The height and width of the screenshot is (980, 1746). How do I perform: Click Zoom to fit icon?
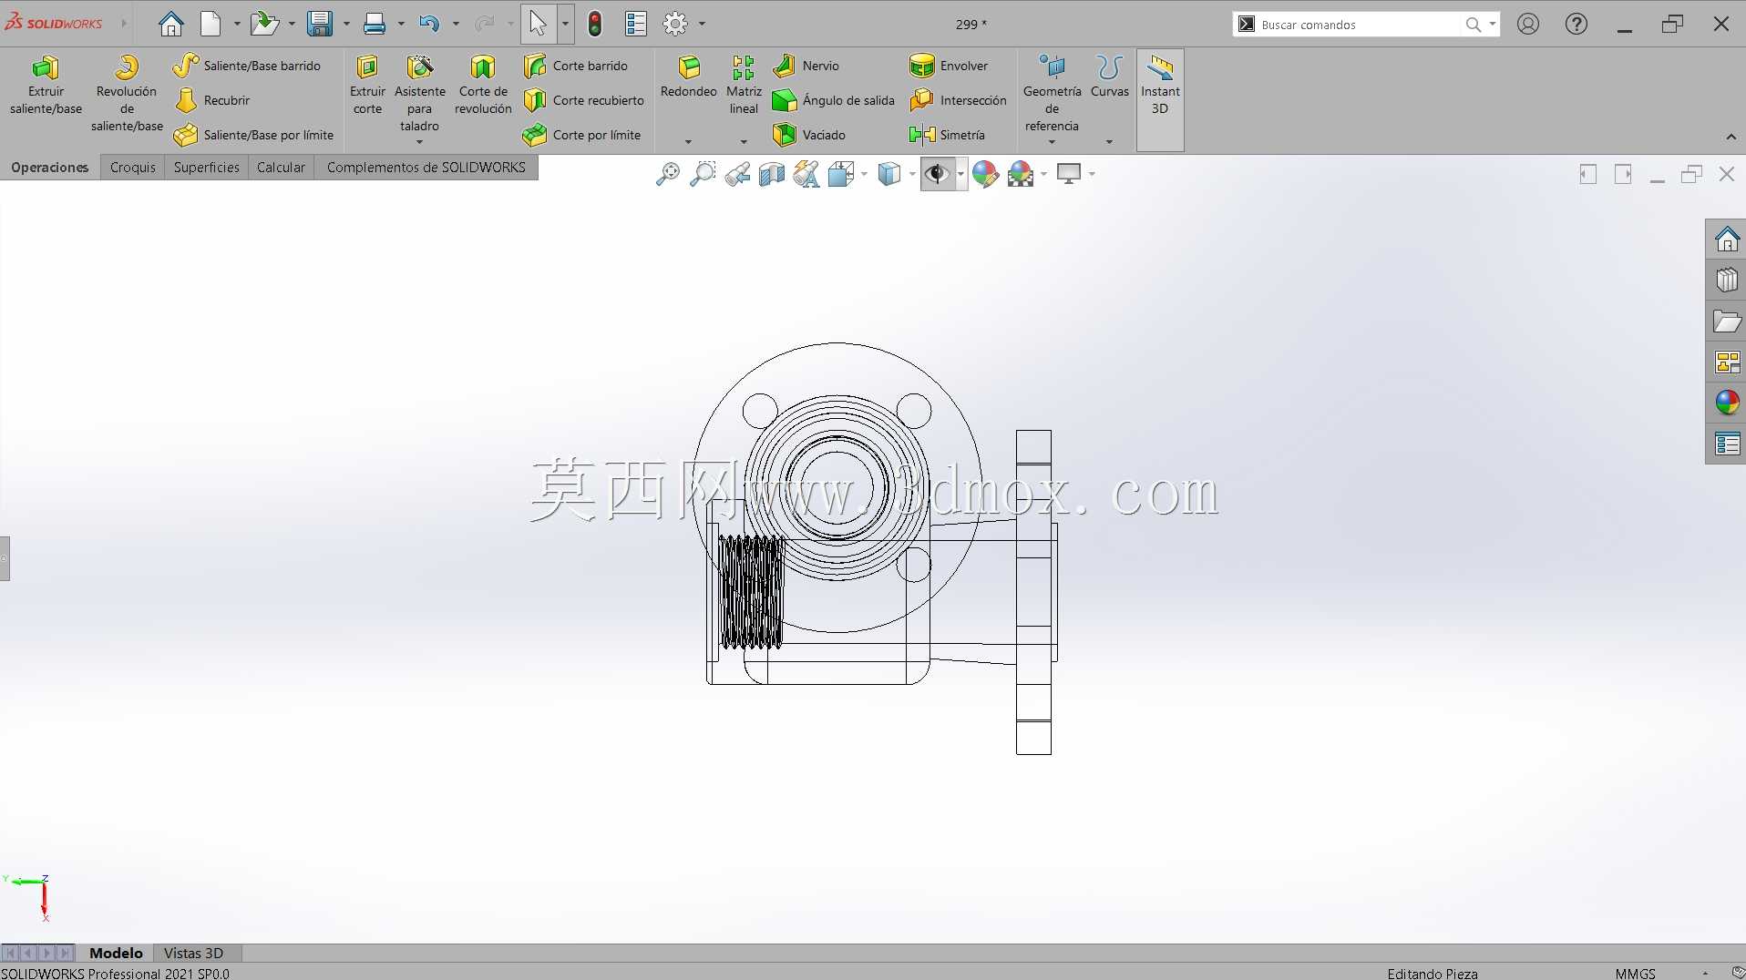point(668,174)
